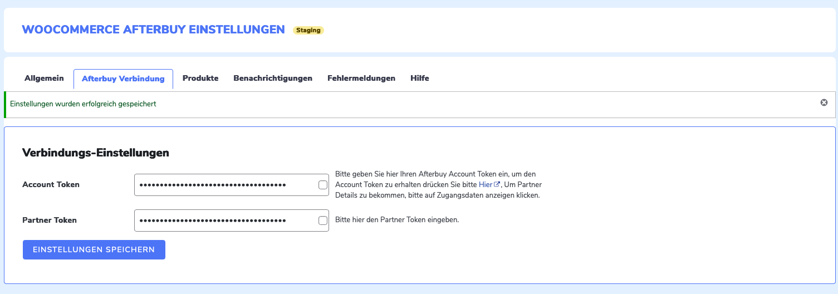Click the 'Verbindungs-Einstellungen' section heading
838x294 pixels.
coord(96,153)
